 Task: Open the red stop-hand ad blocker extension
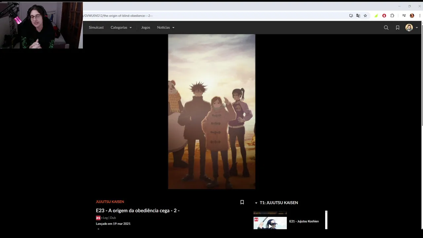[384, 16]
